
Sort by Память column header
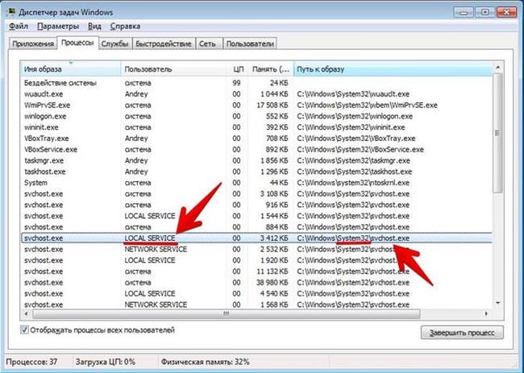[271, 69]
